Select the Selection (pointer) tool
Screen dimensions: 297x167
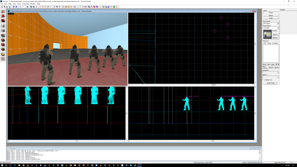pyautogui.click(x=3, y=12)
